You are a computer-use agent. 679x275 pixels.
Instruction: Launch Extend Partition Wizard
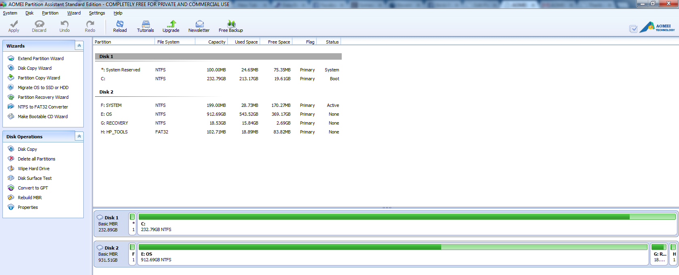tap(40, 58)
